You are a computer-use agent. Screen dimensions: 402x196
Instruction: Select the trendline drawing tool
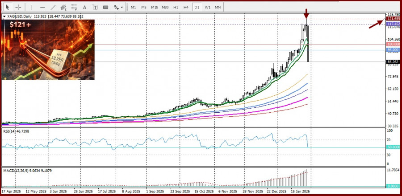(53, 8)
